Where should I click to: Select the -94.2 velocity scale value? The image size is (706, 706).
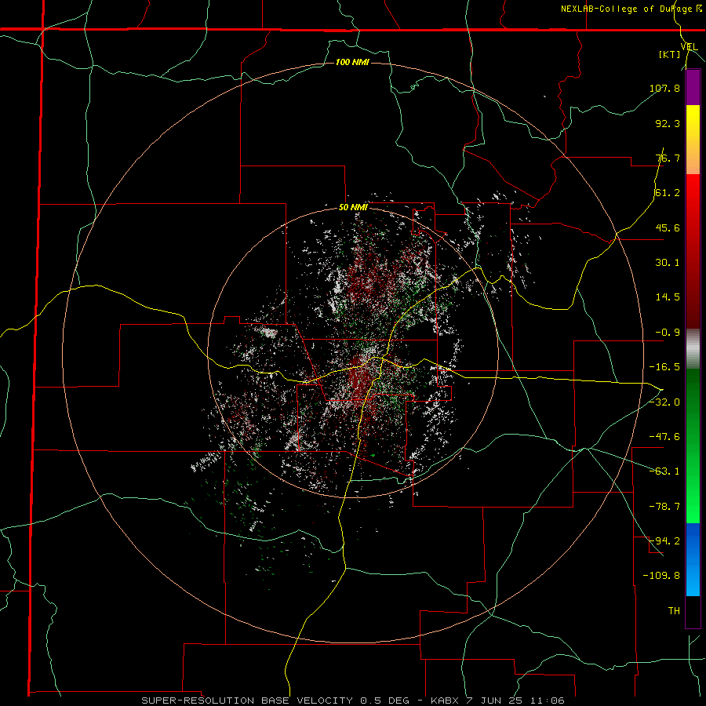[x=664, y=540]
